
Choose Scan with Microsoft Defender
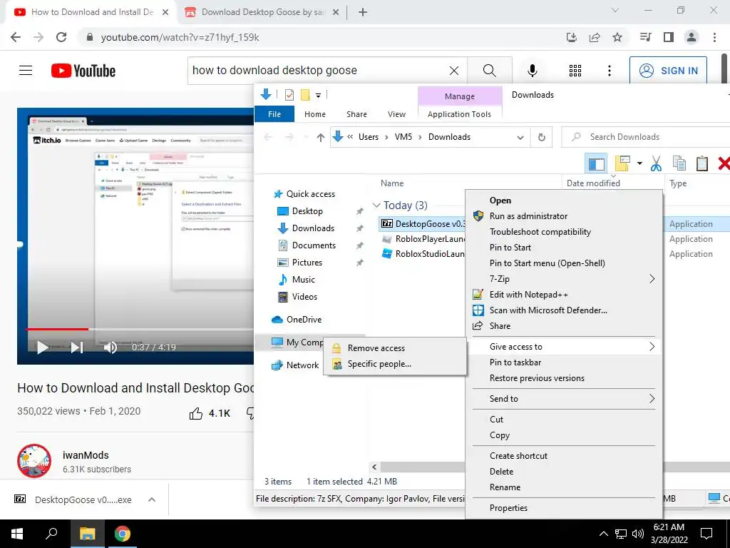point(564,310)
